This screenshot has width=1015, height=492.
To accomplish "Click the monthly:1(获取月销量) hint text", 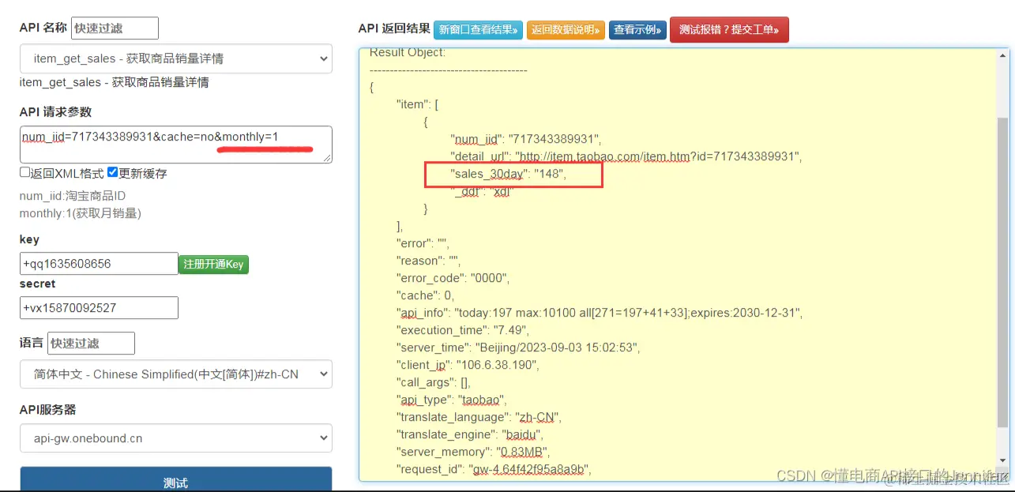I will point(81,213).
